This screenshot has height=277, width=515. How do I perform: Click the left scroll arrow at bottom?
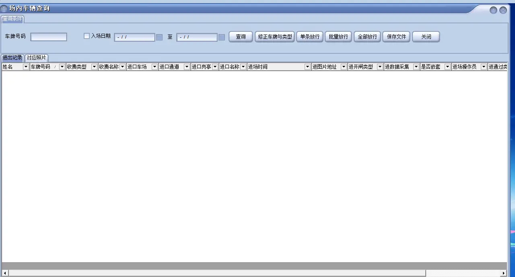coord(5,273)
